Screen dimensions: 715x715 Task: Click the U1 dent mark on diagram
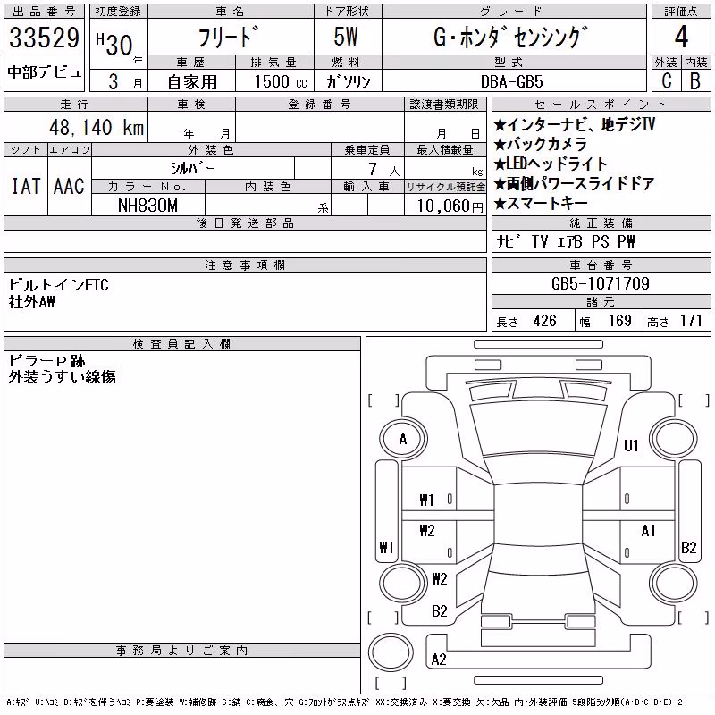[631, 445]
